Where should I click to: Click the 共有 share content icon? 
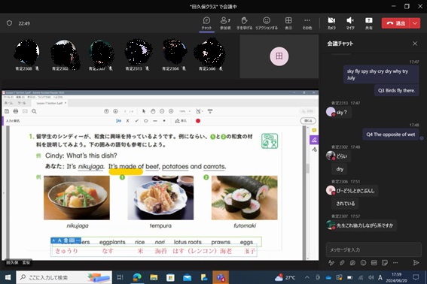369,23
